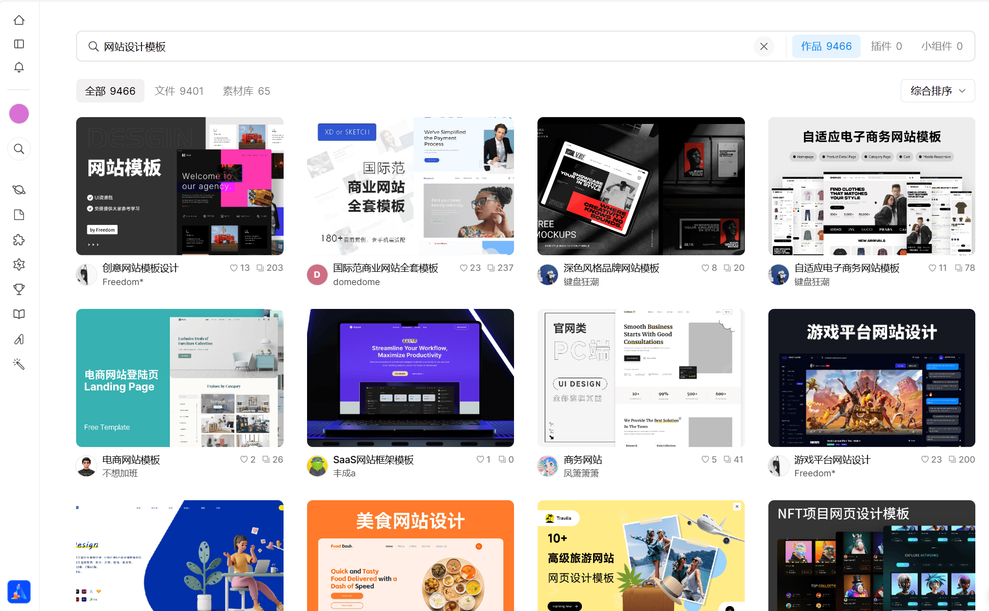The width and height of the screenshot is (989, 611).
Task: Open the plugins puzzle piece icon
Action: (19, 240)
